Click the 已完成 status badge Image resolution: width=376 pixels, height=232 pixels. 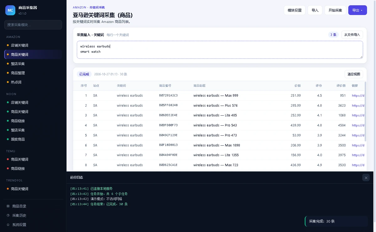[x=84, y=74]
